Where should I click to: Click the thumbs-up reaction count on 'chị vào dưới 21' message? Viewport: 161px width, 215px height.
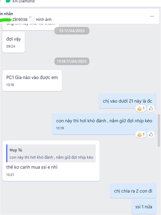[141, 109]
